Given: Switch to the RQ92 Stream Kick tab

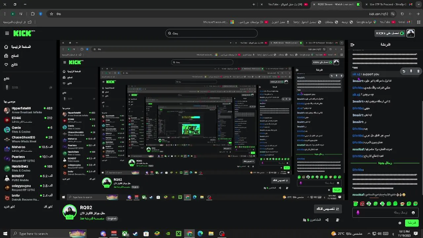Looking at the screenshot, I should (x=335, y=4).
